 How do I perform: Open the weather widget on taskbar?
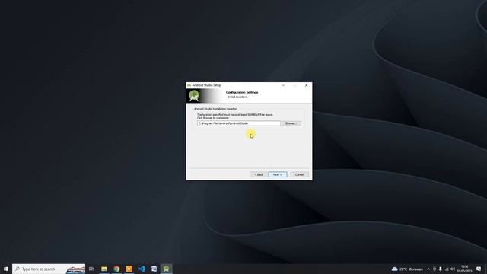[x=407, y=269]
